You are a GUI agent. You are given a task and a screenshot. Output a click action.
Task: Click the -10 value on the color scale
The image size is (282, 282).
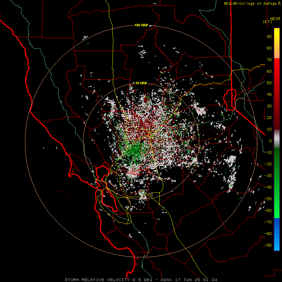(268, 153)
